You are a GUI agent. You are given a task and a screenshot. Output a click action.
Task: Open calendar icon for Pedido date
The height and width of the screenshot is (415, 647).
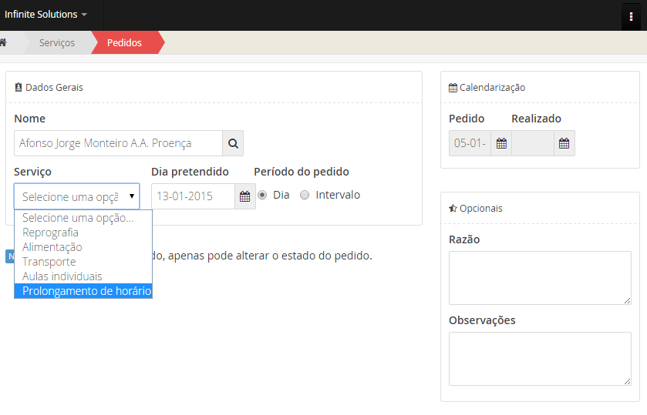500,143
